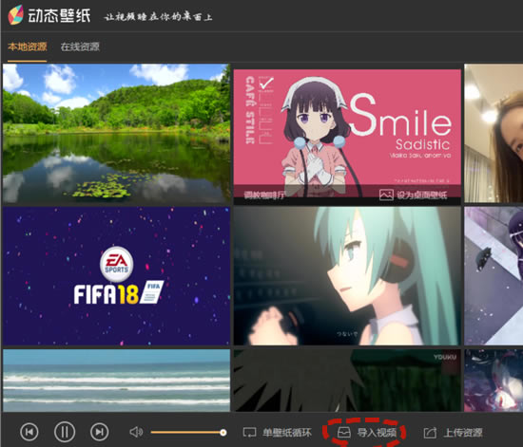Click the picture icon beside 设为桌面壁纸
Image resolution: width=523 pixels, height=447 pixels.
point(386,195)
